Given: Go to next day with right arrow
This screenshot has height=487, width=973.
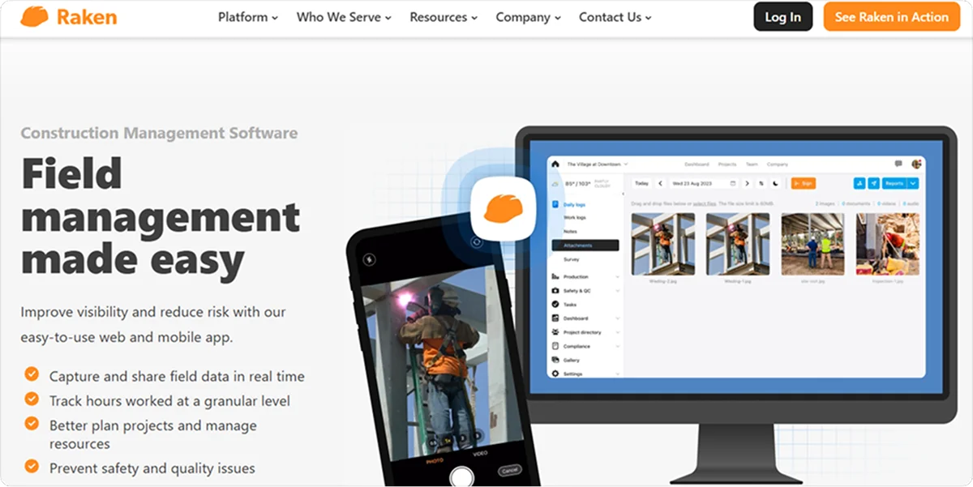Looking at the screenshot, I should coord(747,183).
